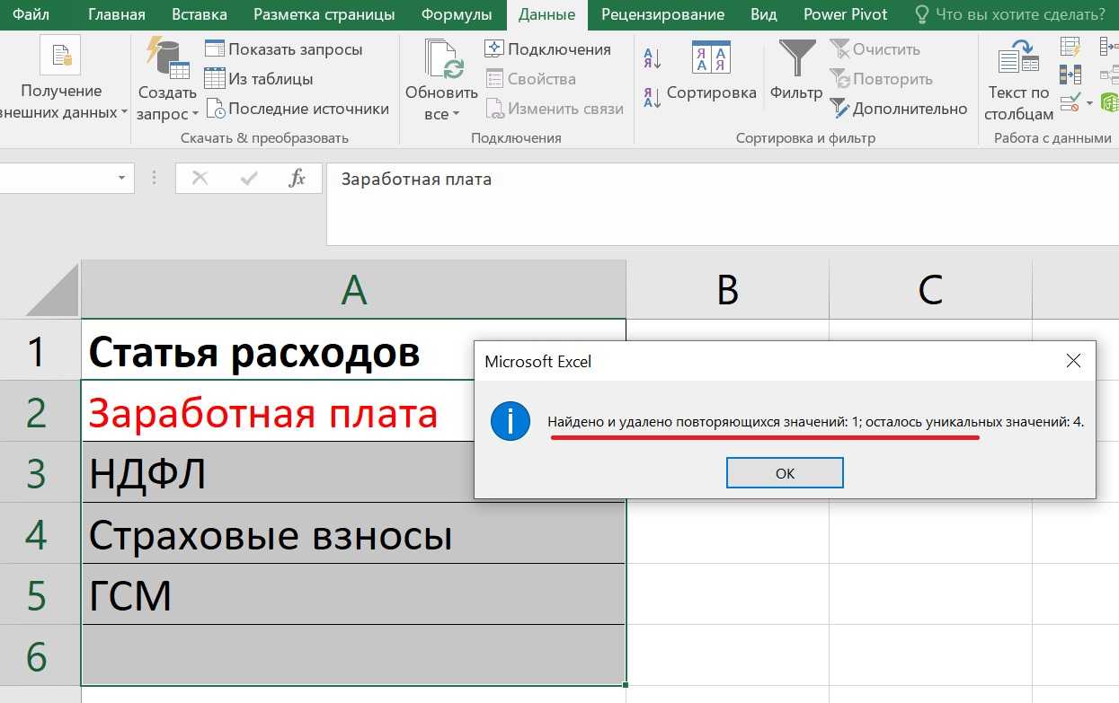The image size is (1119, 703).
Task: Expand the Data Validation dropdown arrow
Action: tap(1089, 103)
